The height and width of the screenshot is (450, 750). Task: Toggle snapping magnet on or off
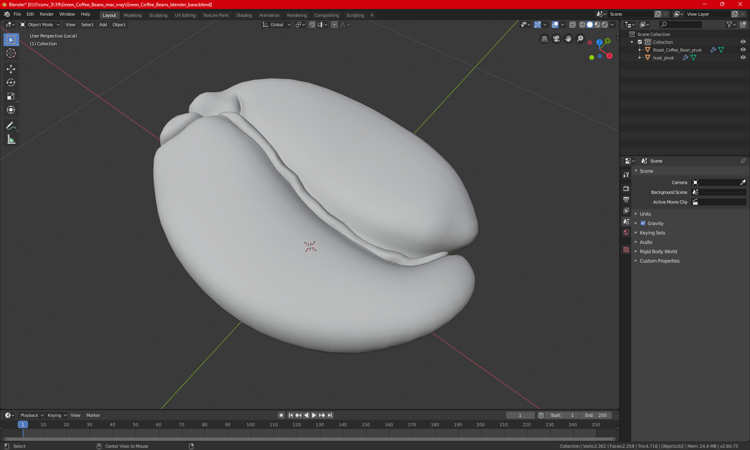coord(312,25)
